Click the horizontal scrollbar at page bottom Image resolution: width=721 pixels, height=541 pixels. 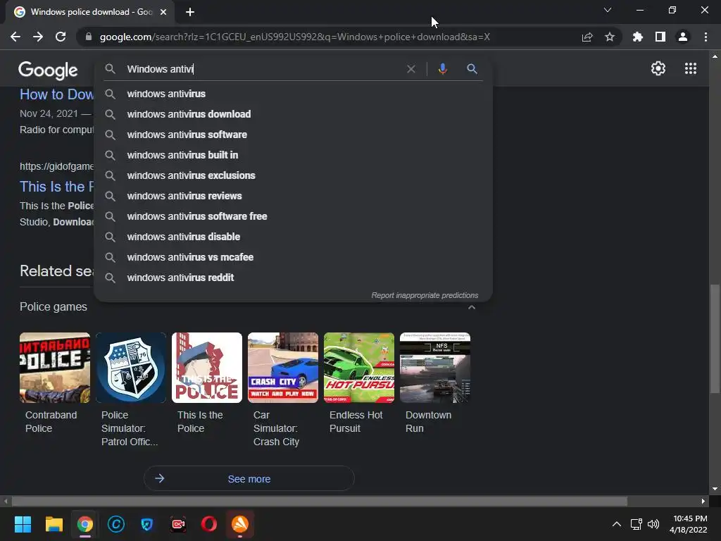[x=320, y=501]
